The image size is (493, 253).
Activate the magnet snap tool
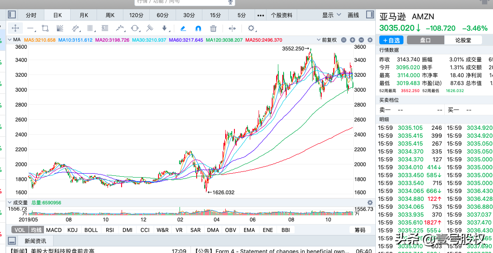point(198,29)
